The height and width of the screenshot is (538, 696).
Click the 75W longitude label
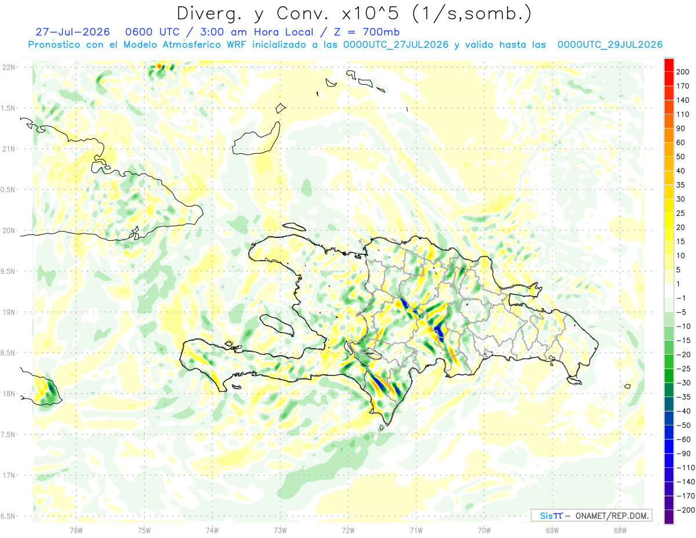coord(144,529)
